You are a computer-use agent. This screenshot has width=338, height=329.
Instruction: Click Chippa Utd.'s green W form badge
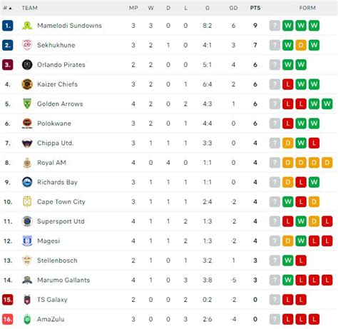point(301,143)
